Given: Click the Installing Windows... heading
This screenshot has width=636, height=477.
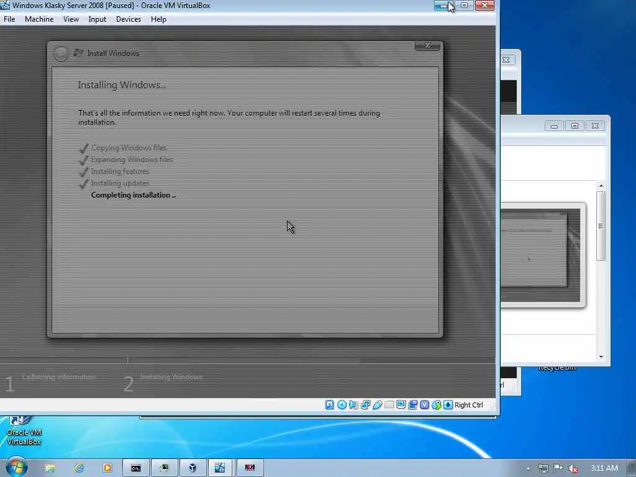Looking at the screenshot, I should click(122, 84).
